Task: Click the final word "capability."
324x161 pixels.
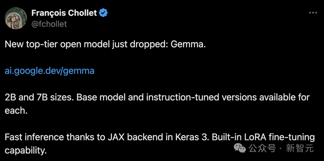Action: 25,150
